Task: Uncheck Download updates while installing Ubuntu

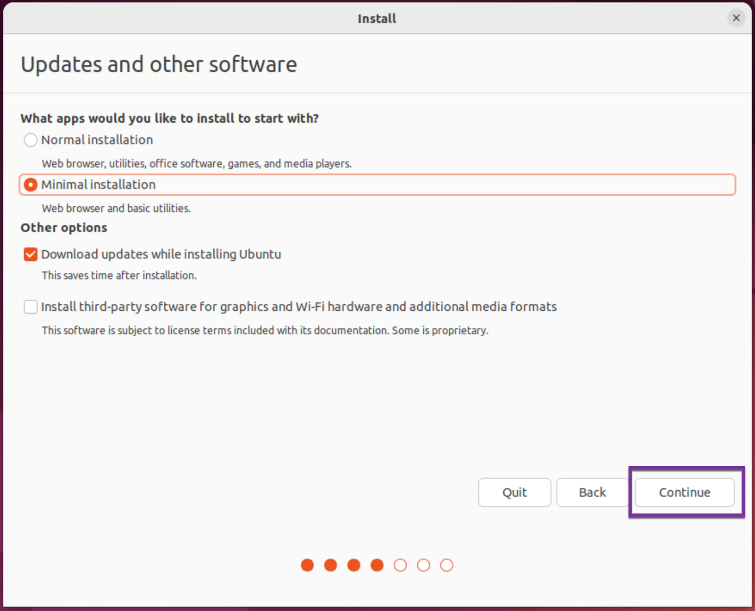Action: pos(30,254)
